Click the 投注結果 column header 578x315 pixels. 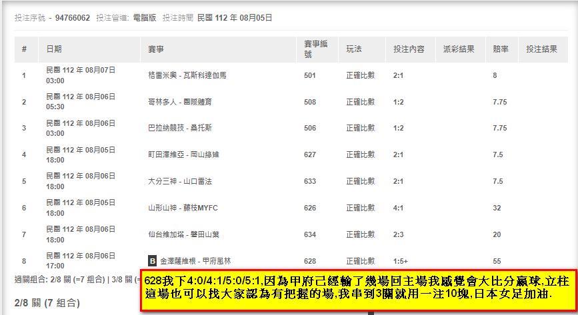[x=541, y=49]
